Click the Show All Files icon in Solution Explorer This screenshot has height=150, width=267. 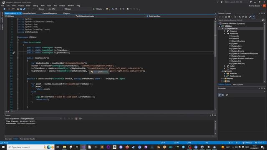pos(246,17)
